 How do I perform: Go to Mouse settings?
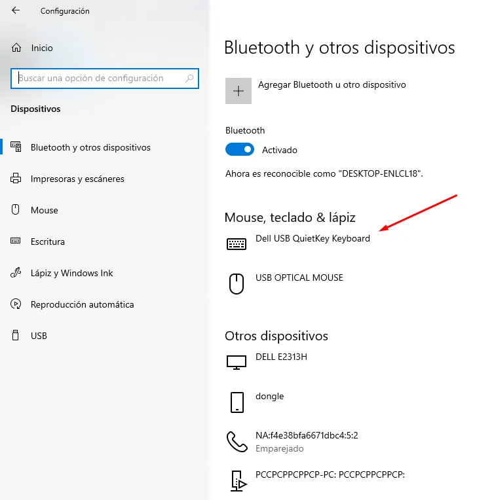coord(45,210)
